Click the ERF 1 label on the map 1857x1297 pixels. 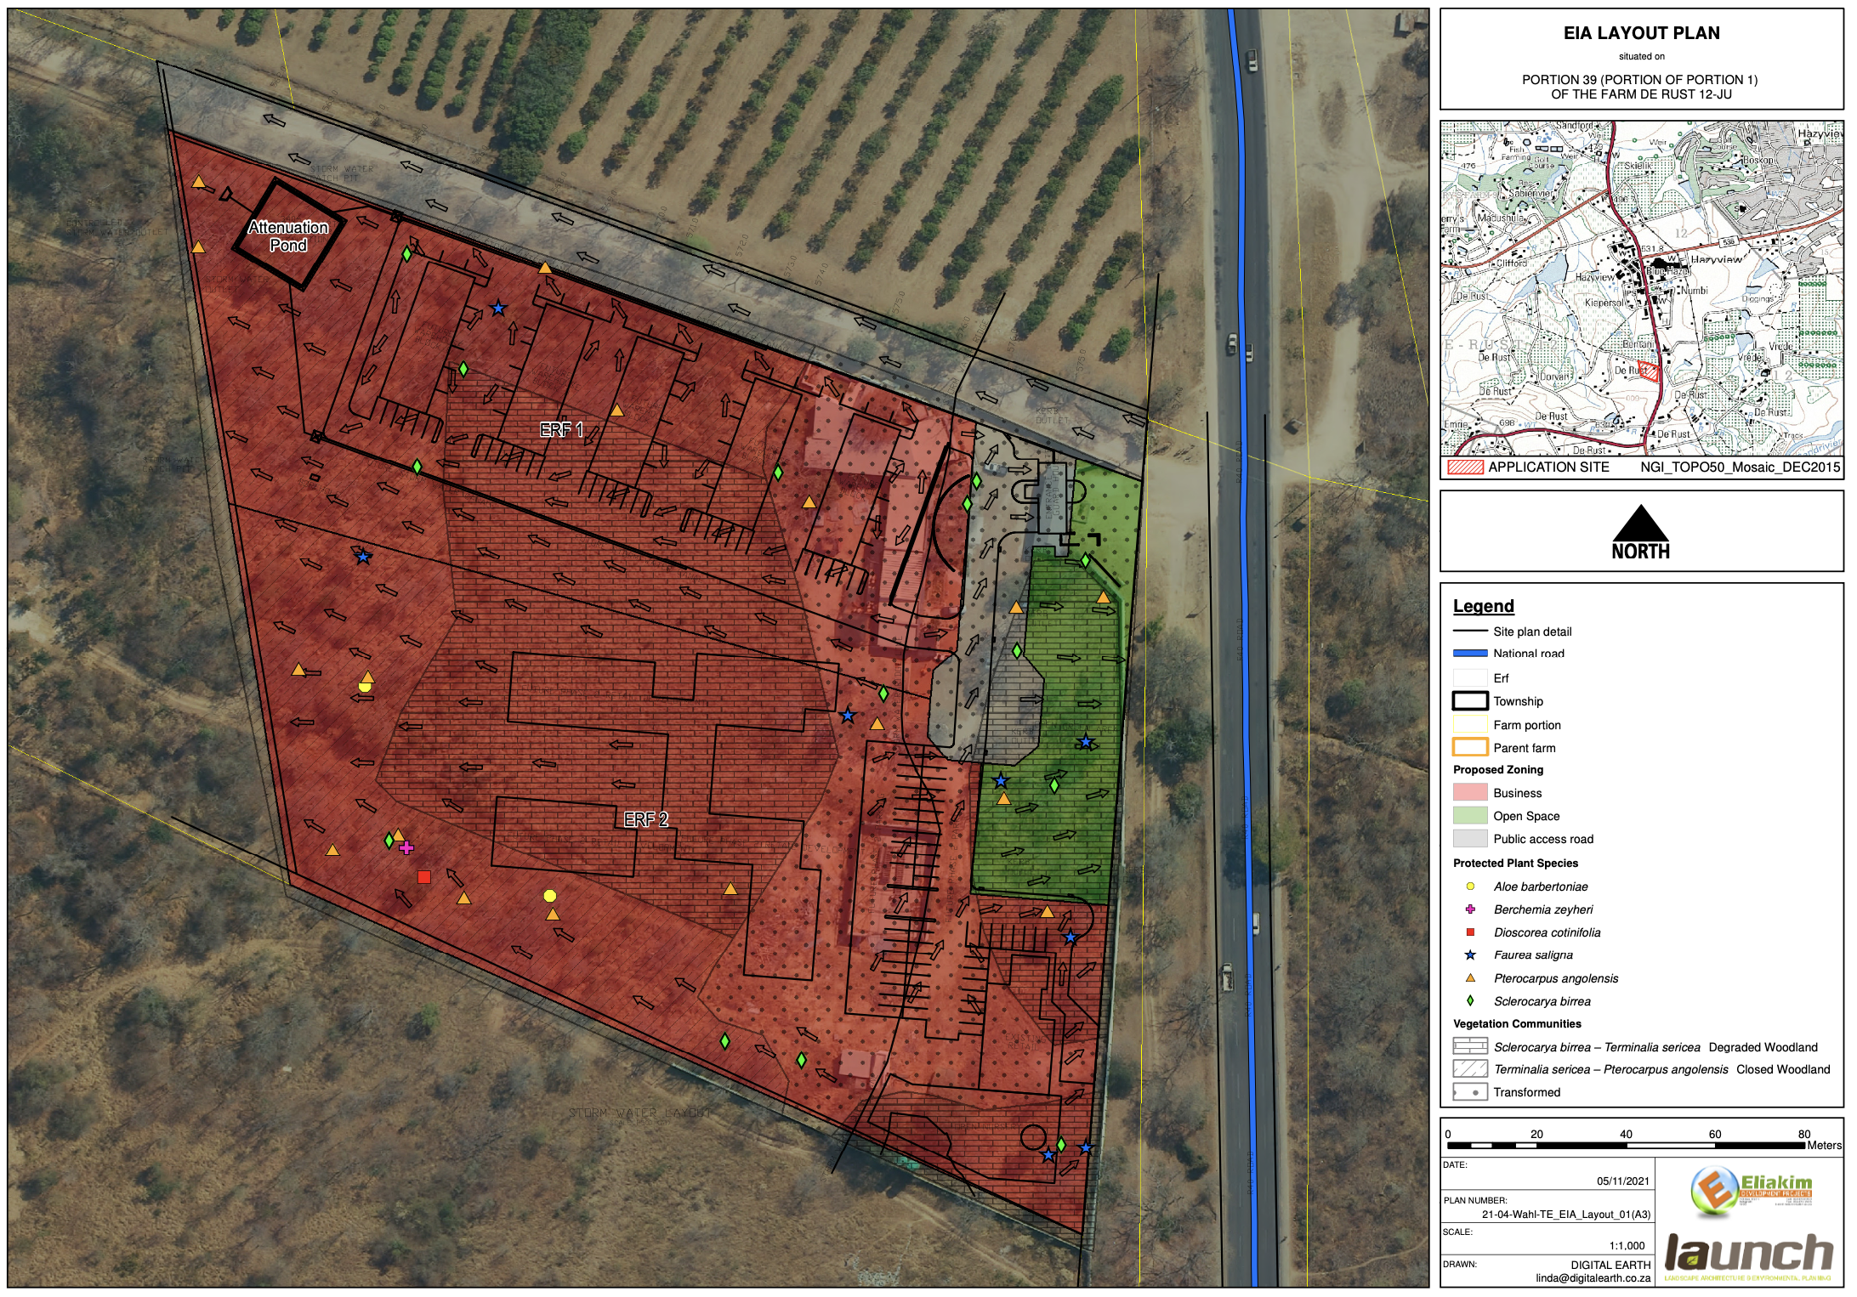(x=561, y=430)
